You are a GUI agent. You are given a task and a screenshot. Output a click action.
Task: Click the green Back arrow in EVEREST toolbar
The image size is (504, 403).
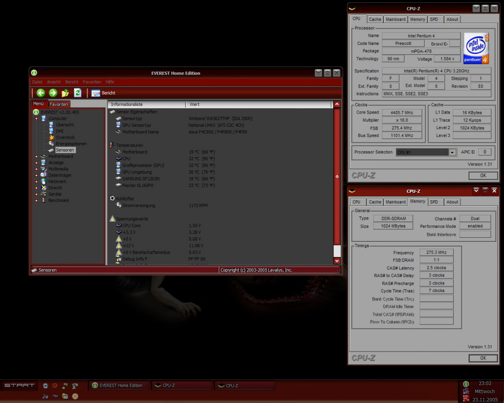coord(41,93)
